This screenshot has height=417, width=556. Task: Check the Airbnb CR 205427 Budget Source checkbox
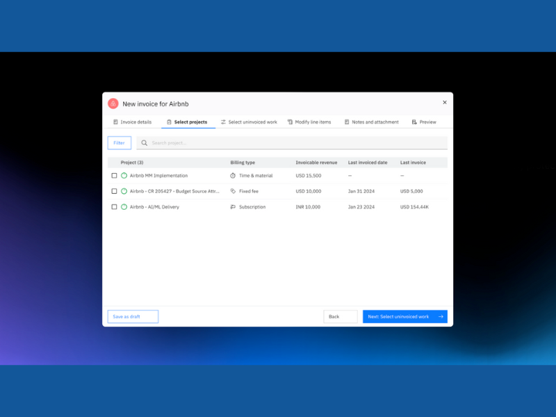coord(114,191)
